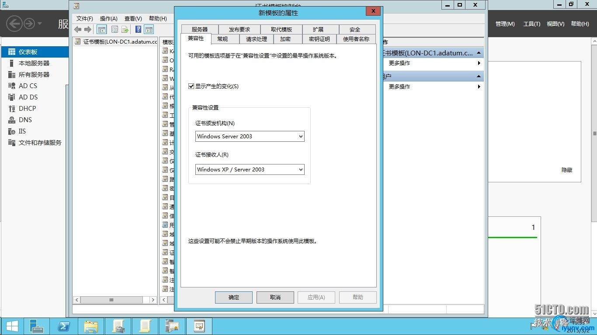Click the right arrow of the console tree's horizontal scrollbar
The height and width of the screenshot is (335, 597).
(x=153, y=300)
